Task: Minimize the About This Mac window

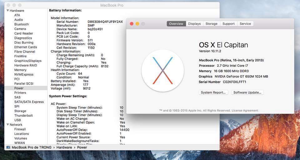Action: point(137,24)
